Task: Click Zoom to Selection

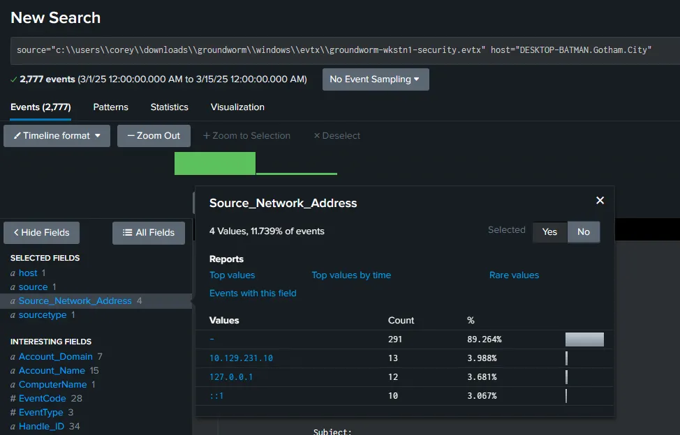Action: click(246, 136)
